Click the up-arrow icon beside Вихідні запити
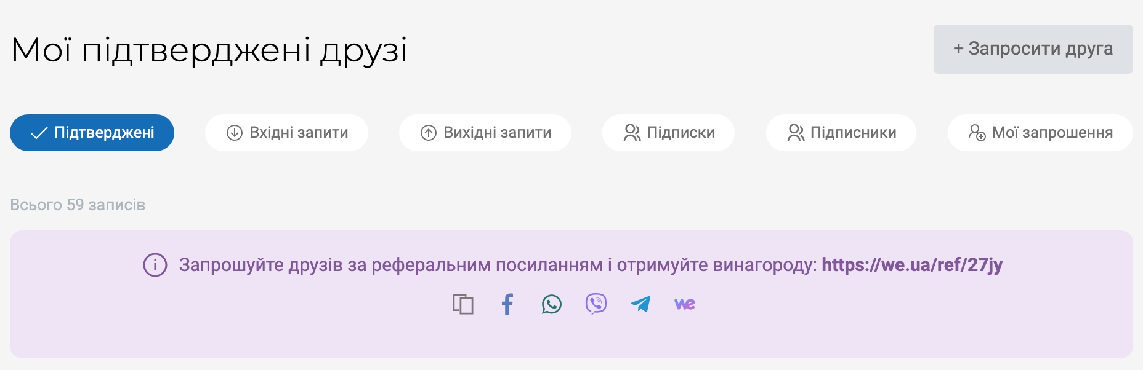This screenshot has width=1143, height=370. point(429,133)
